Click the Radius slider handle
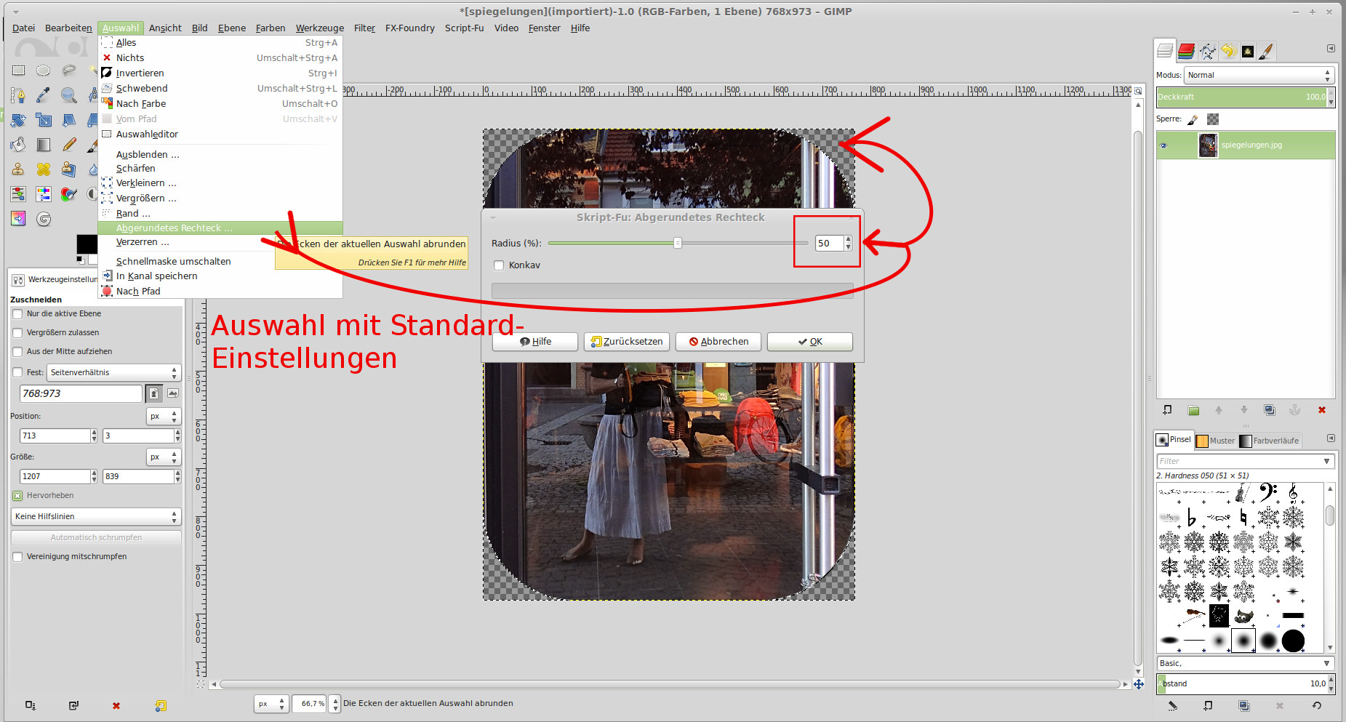 pyautogui.click(x=677, y=244)
